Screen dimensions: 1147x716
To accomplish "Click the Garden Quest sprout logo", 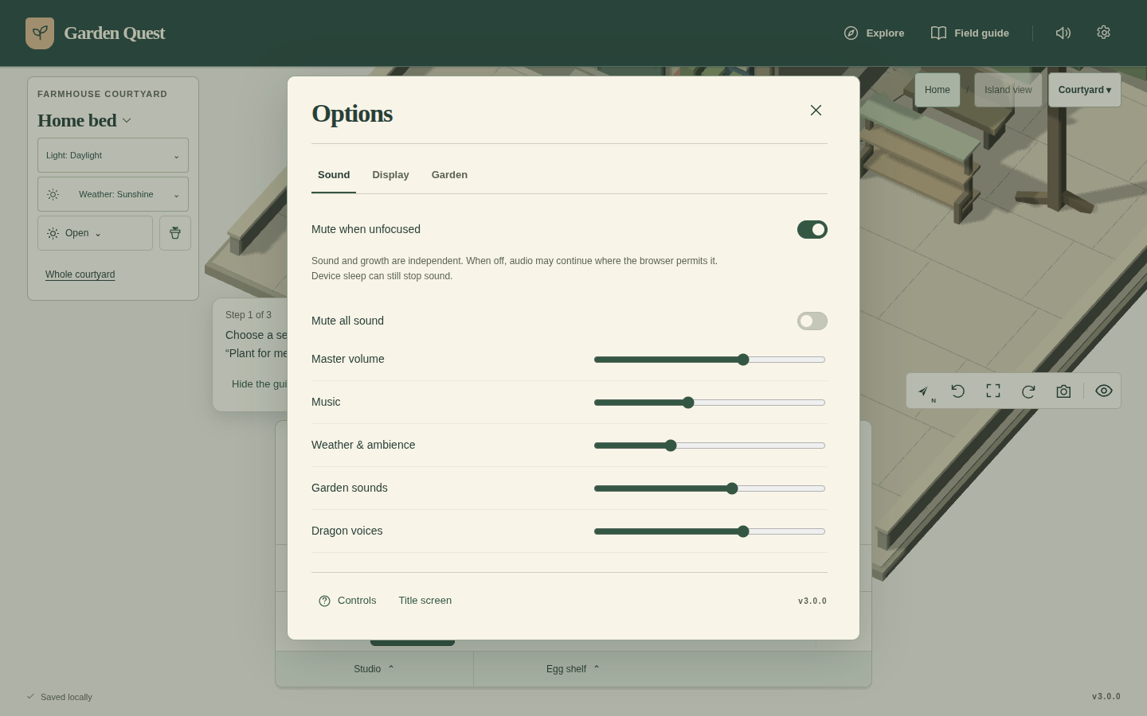I will pos(40,33).
